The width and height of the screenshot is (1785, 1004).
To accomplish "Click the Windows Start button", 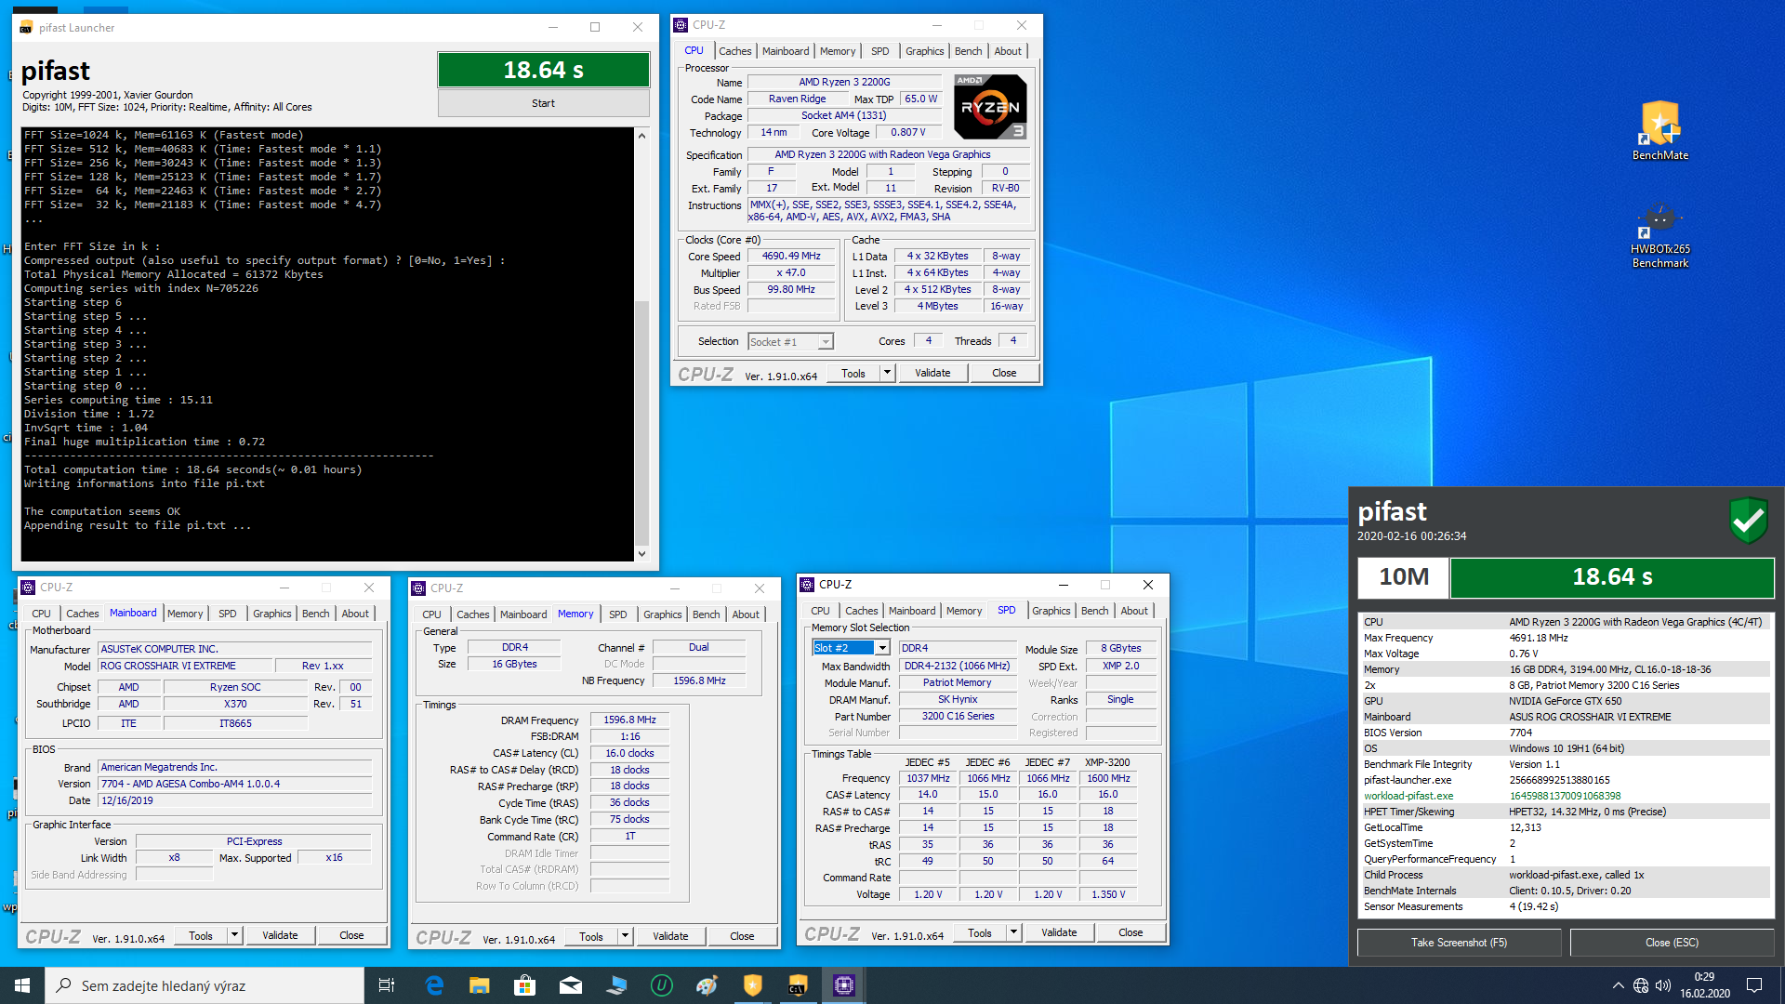I will click(22, 985).
